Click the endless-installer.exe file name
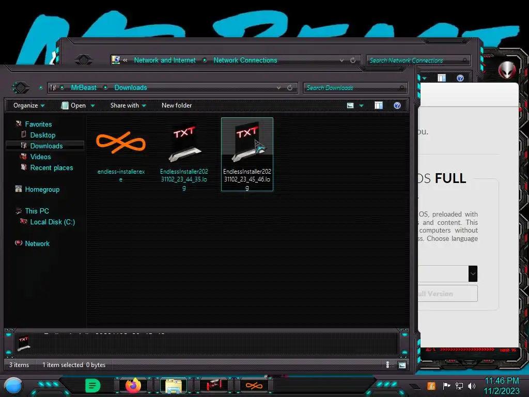The height and width of the screenshot is (397, 529). pos(121,175)
